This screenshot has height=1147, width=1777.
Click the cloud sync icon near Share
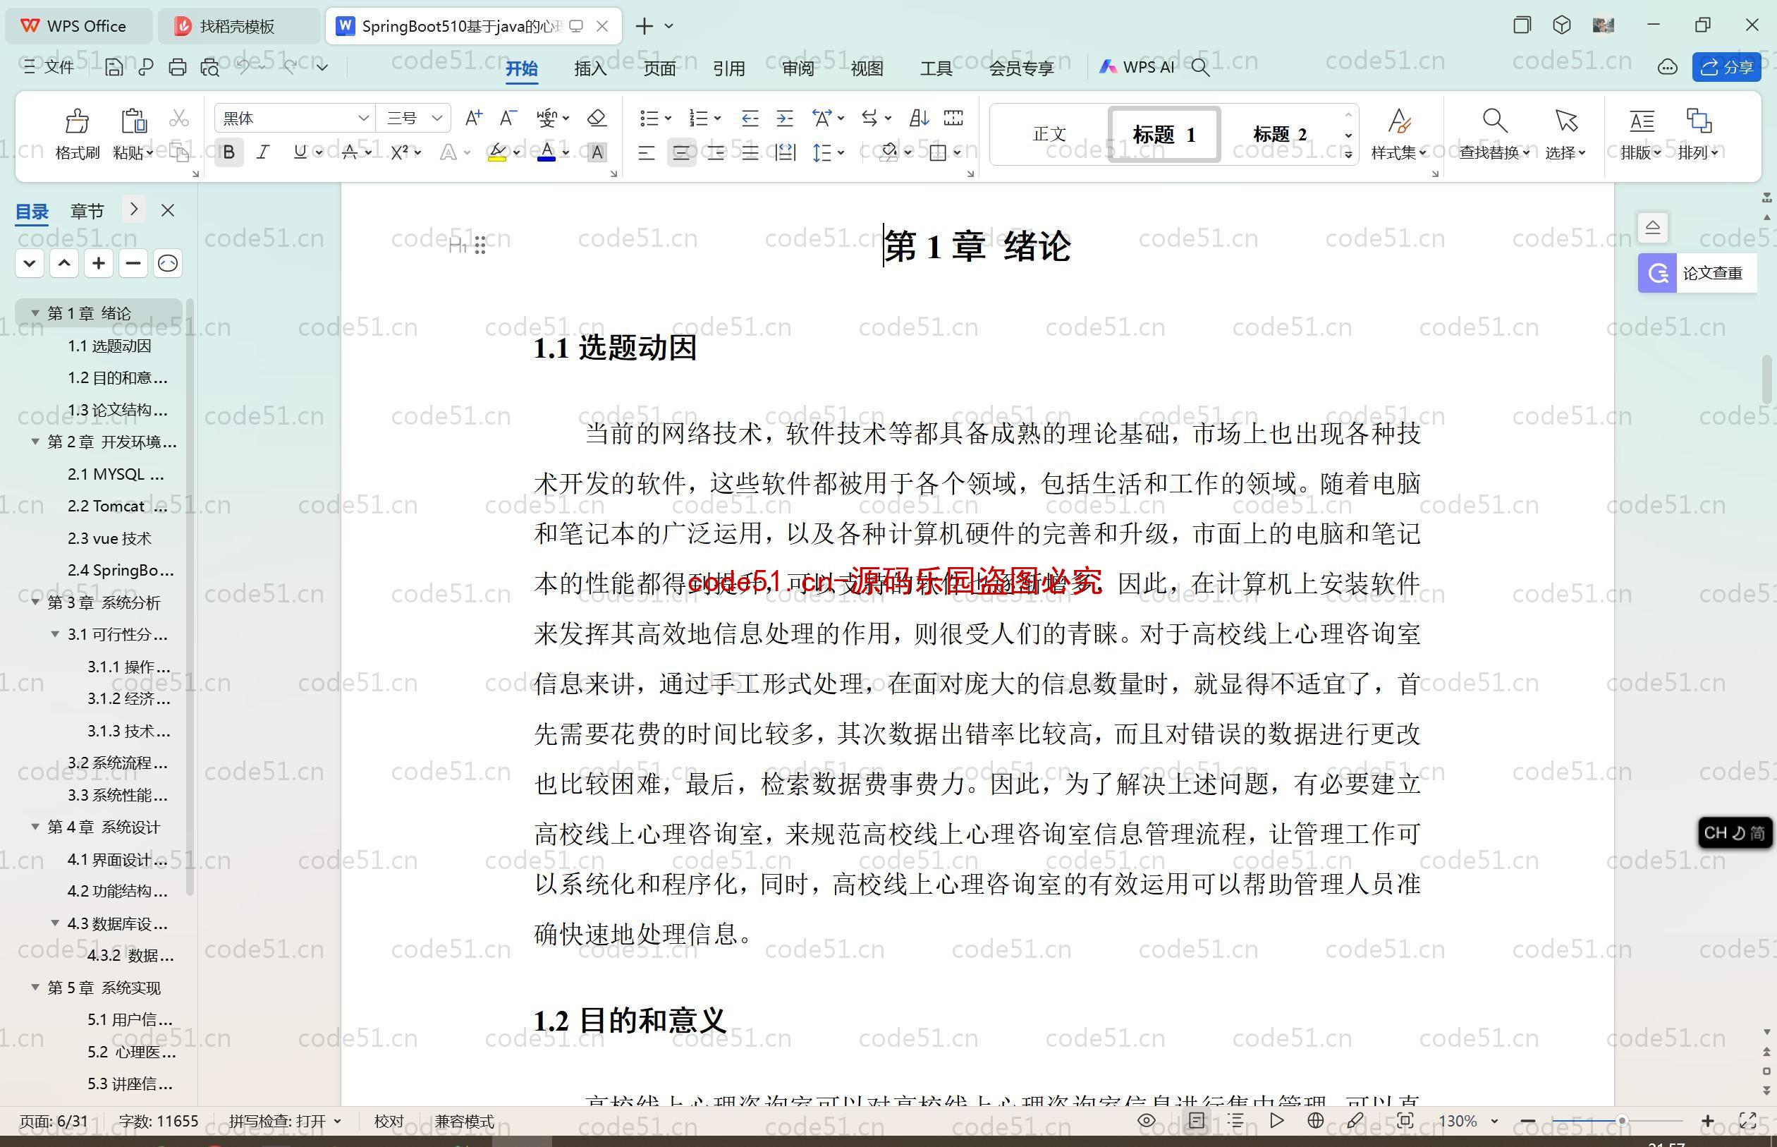point(1668,67)
